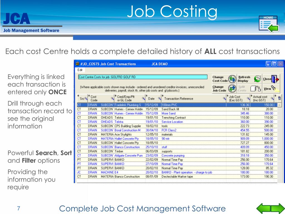Click the grid icon at header's right end
This screenshot has height=214, width=285.
[x=279, y=98]
